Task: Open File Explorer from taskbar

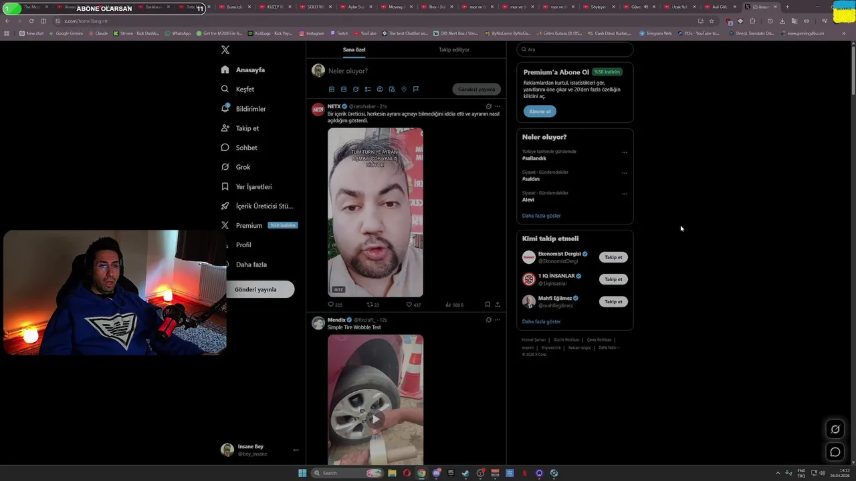Action: pos(392,473)
